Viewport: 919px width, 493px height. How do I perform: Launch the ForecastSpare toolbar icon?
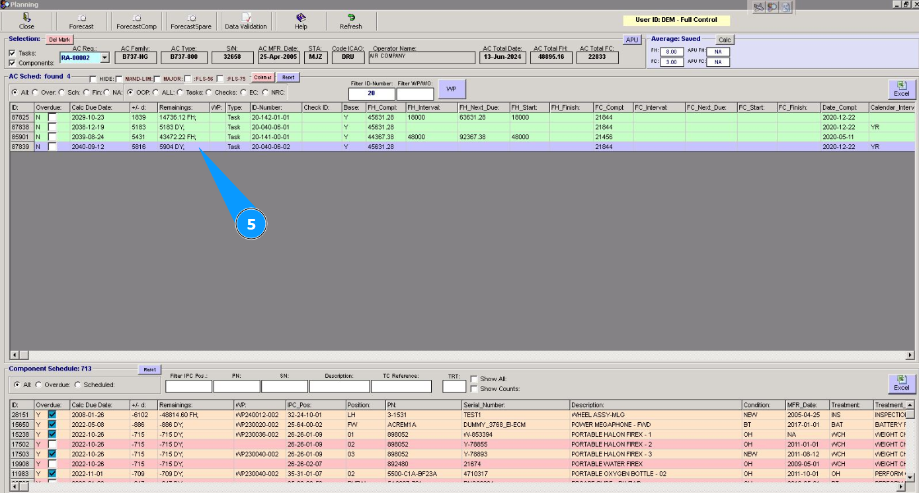(x=191, y=18)
